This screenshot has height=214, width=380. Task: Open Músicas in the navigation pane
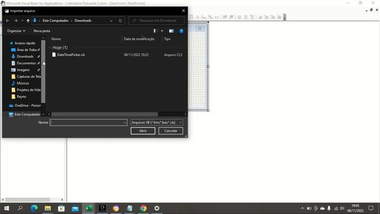click(x=23, y=83)
